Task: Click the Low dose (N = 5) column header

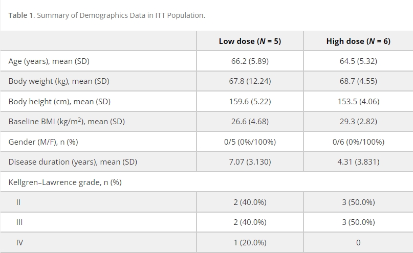Action: click(250, 41)
